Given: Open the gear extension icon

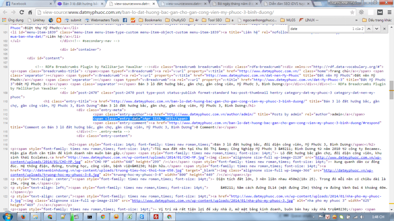Looking at the screenshot, I should click(361, 12).
